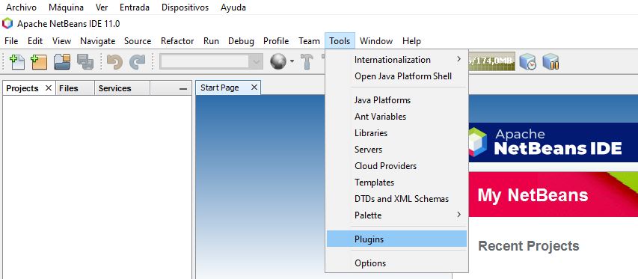Open Options from Tools menu
Image resolution: width=638 pixels, height=279 pixels.
tap(396, 263)
